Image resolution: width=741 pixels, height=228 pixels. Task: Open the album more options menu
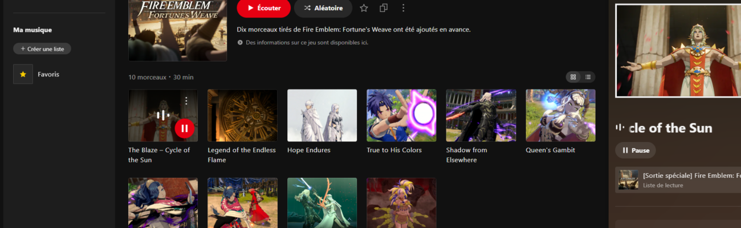pyautogui.click(x=404, y=8)
